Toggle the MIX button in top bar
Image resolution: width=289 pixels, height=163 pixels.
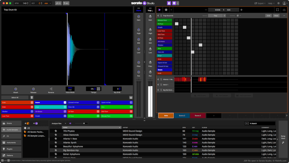(66, 3)
